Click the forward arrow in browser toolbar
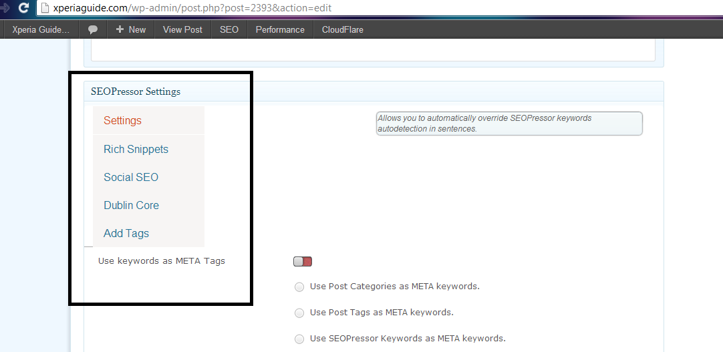This screenshot has height=352, width=723. [5, 8]
